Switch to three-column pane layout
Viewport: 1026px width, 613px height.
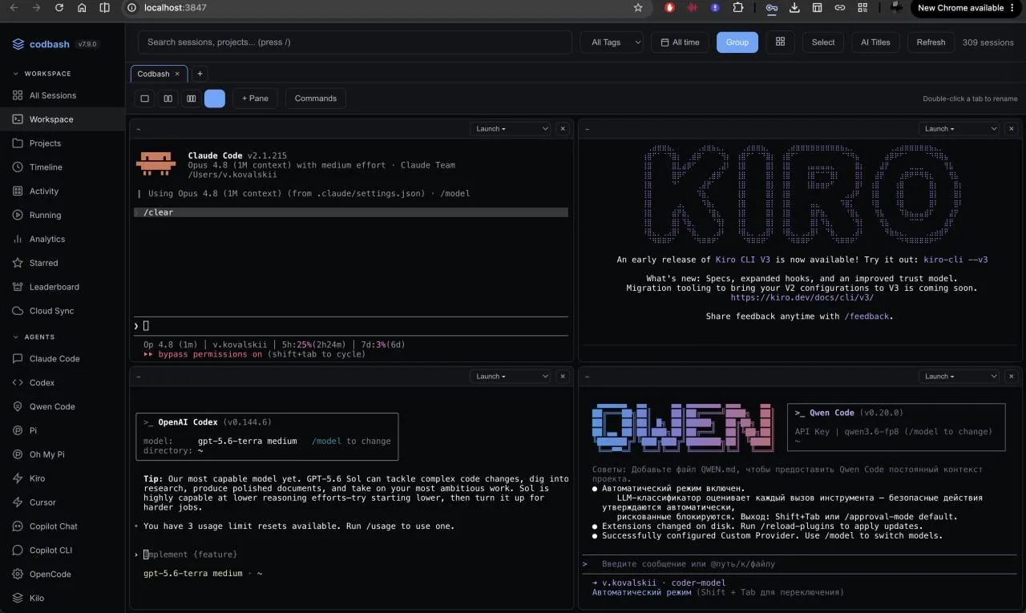point(191,99)
